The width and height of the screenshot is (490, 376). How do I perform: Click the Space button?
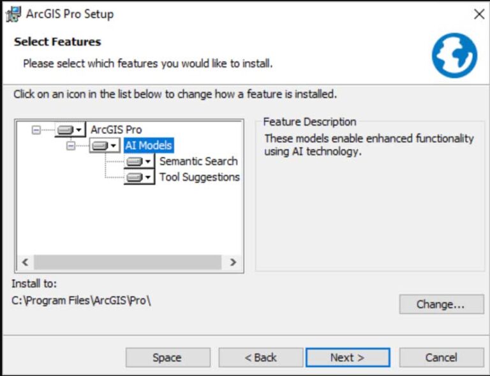[167, 358]
